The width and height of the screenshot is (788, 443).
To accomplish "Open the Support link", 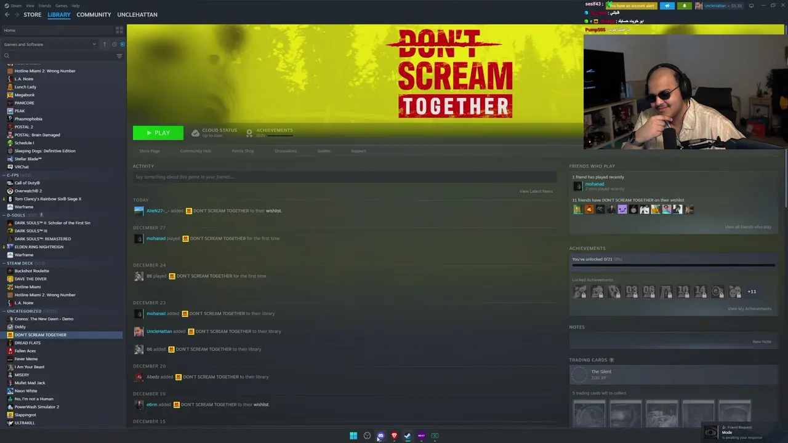I will pos(358,151).
